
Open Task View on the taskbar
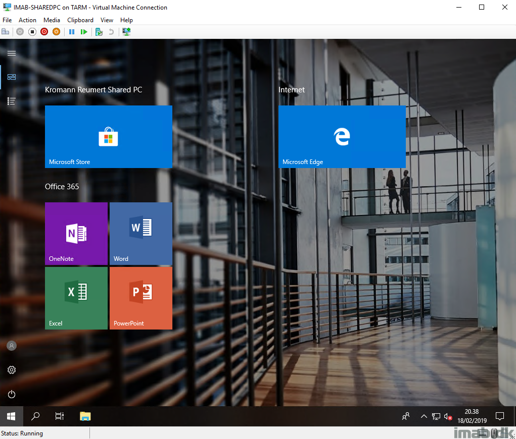(60, 417)
